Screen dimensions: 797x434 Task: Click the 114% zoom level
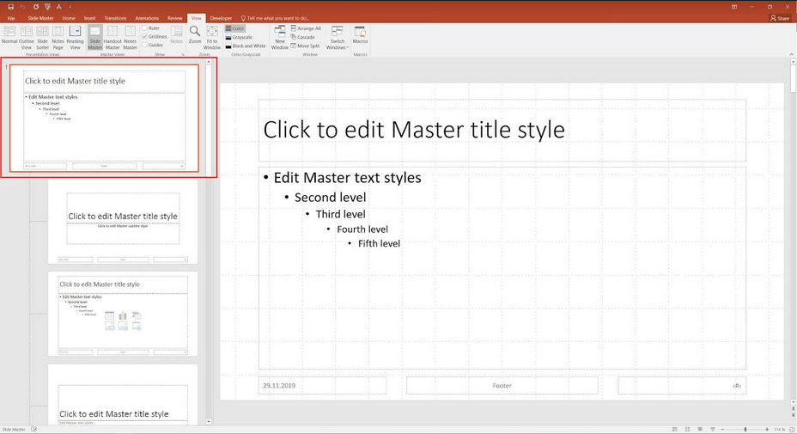click(779, 430)
